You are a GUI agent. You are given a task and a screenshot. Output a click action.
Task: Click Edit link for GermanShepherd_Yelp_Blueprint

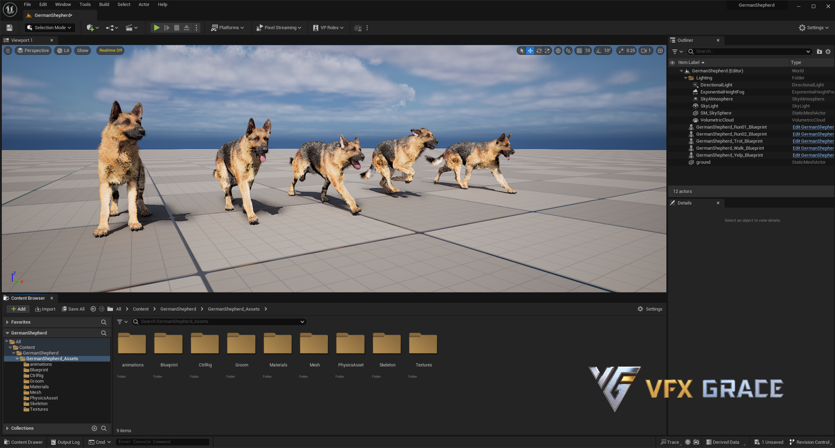813,156
